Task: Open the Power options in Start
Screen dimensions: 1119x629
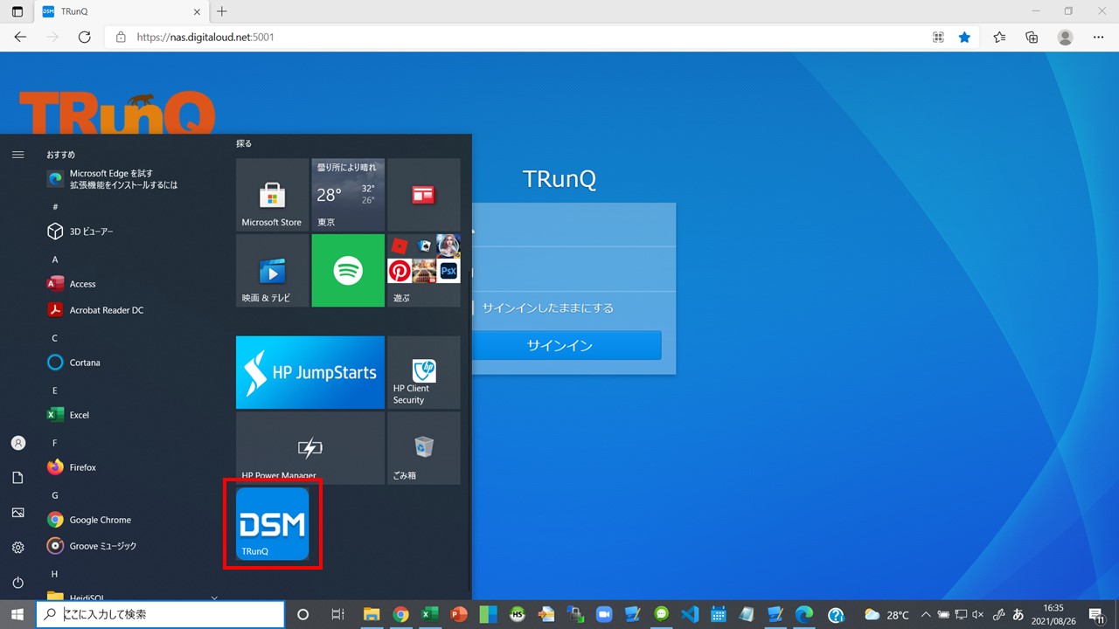Action: (17, 583)
